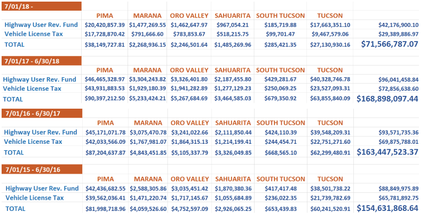Select grand total cell $71,566,787.07
Viewport: 427px width, 220px height.
point(389,44)
